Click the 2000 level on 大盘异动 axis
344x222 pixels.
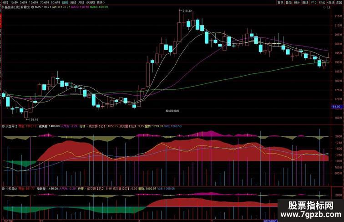pyautogui.click(x=338, y=136)
